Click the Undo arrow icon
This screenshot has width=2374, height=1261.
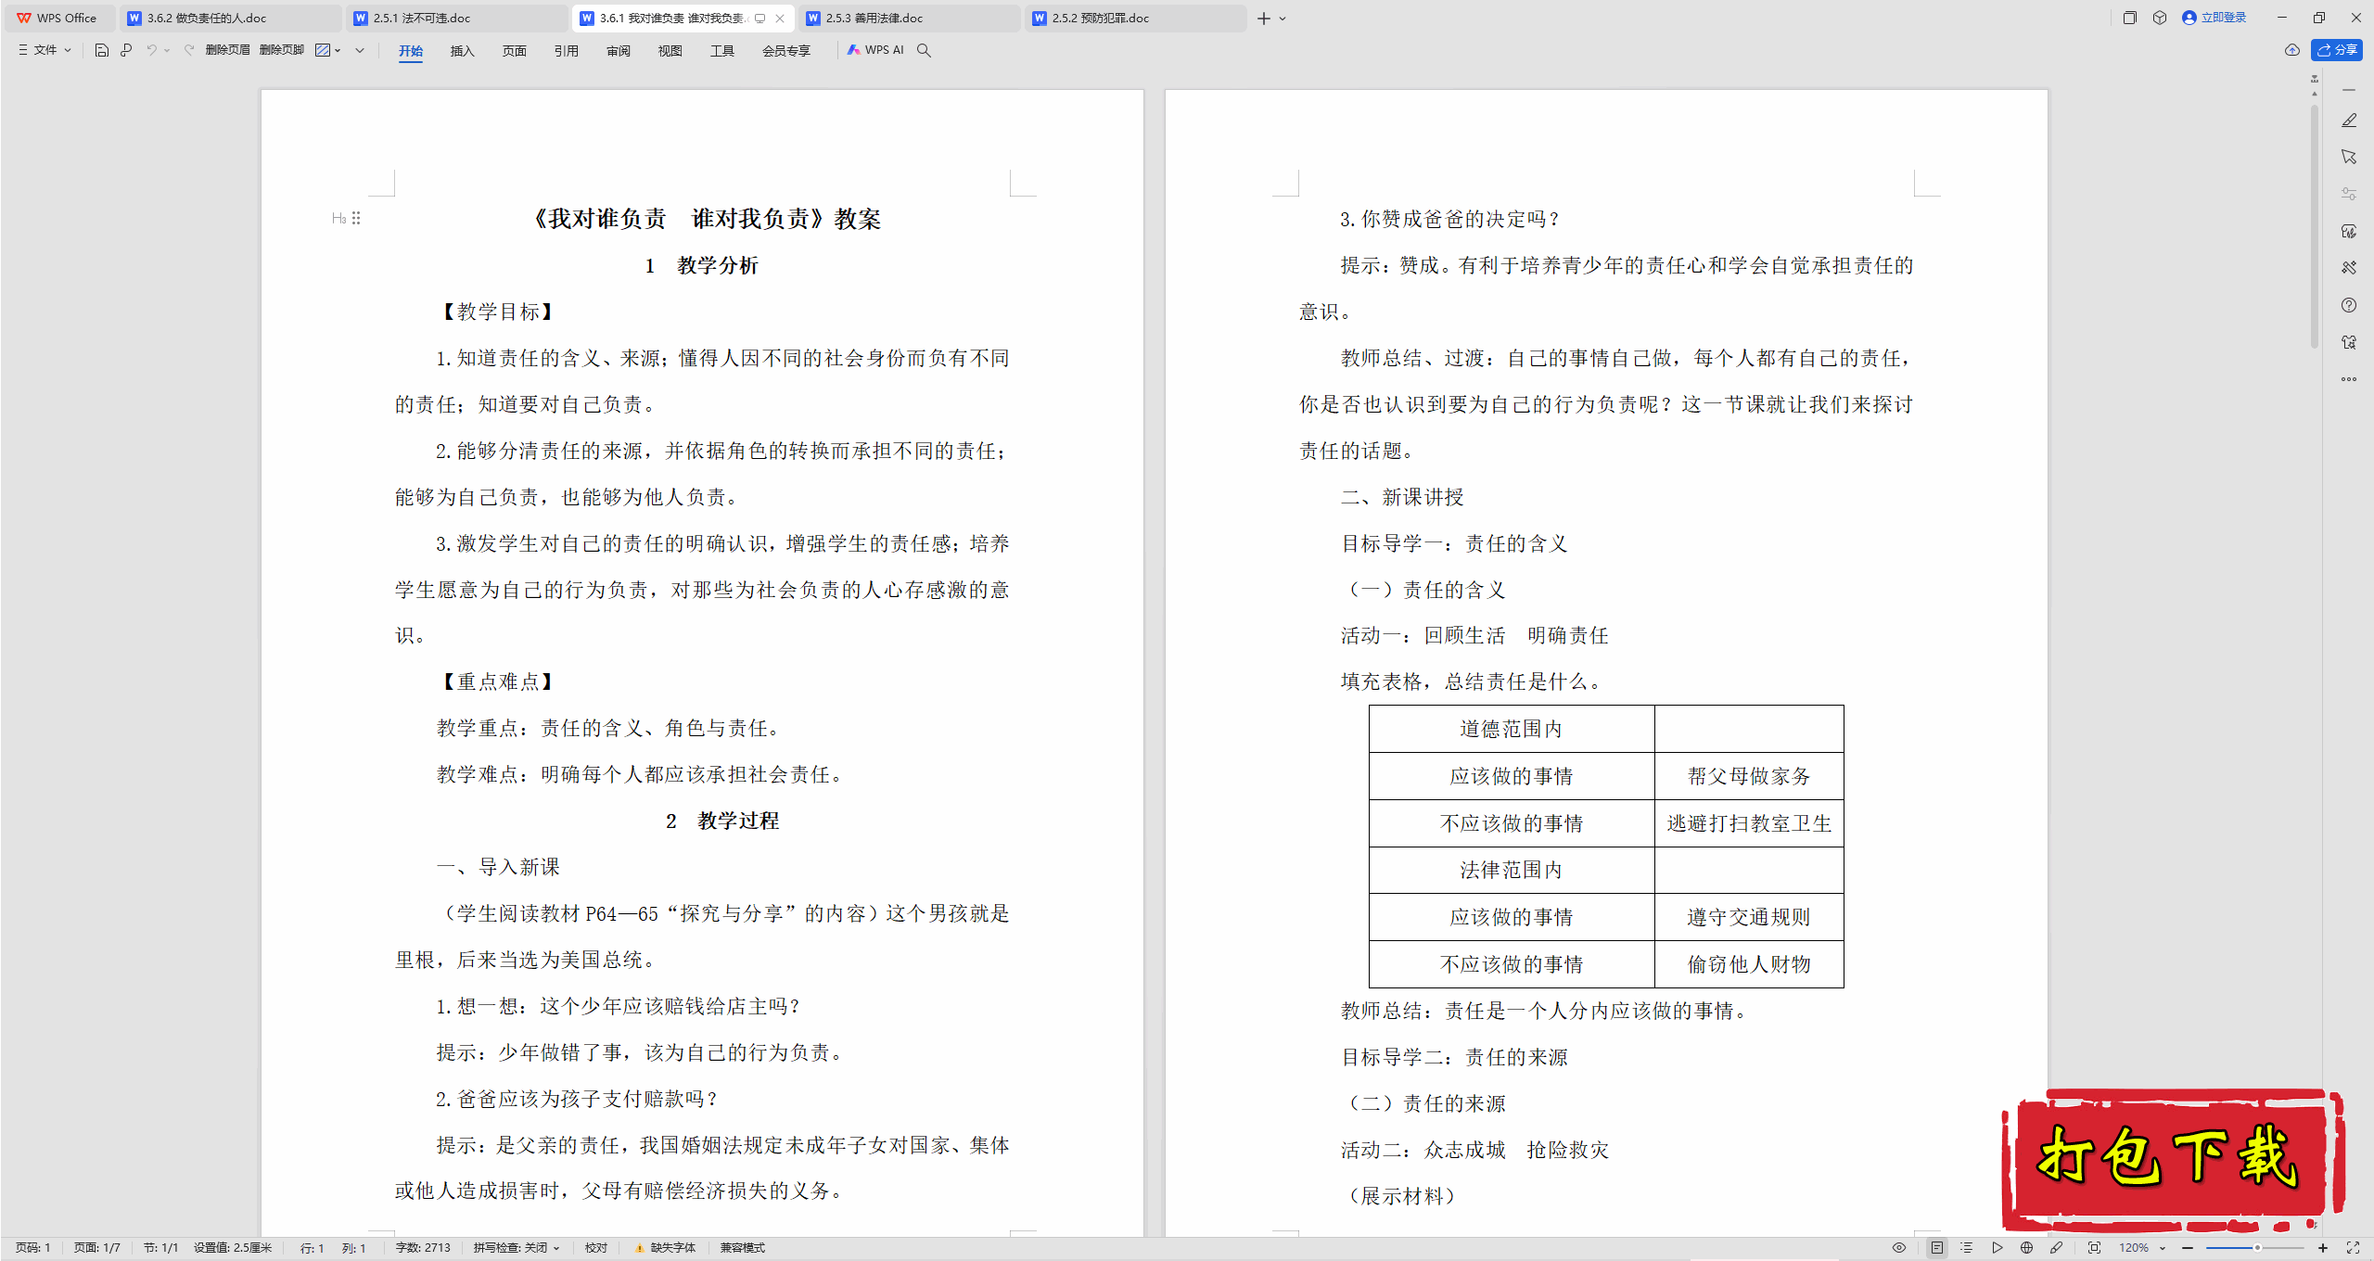pyautogui.click(x=151, y=50)
